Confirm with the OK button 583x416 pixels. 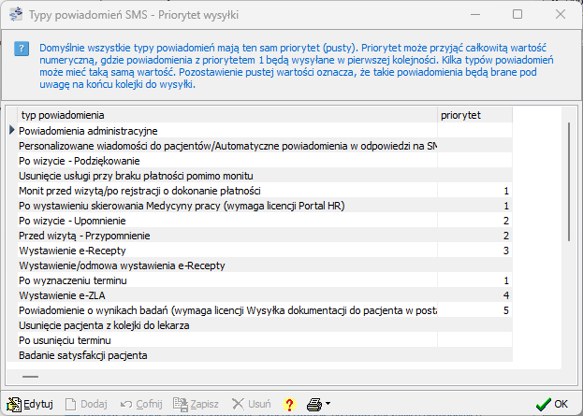pos(552,404)
